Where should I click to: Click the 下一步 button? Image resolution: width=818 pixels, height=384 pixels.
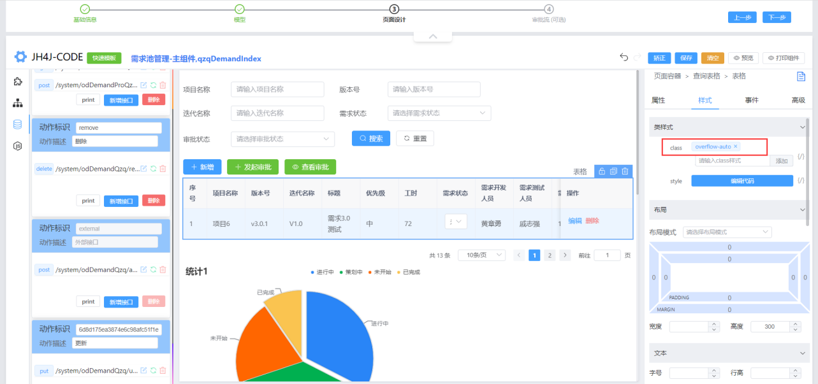click(777, 17)
